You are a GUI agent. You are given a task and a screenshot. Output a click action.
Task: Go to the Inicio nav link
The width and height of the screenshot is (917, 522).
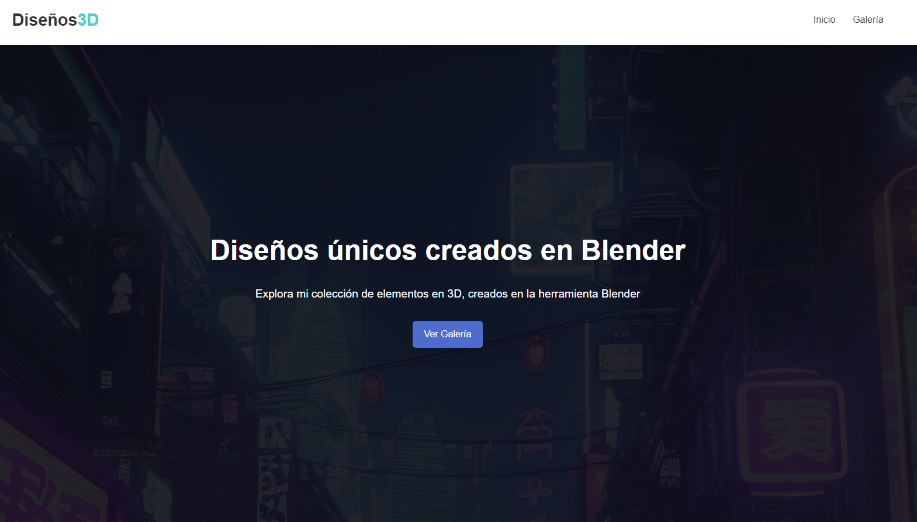(824, 20)
